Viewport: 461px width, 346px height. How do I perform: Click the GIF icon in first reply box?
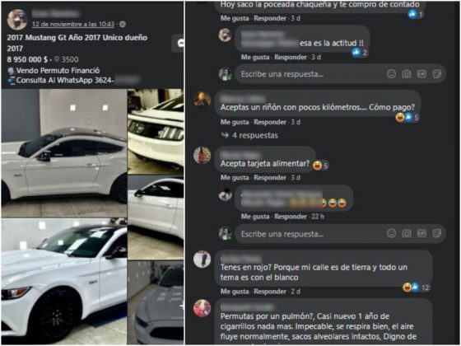(421, 74)
